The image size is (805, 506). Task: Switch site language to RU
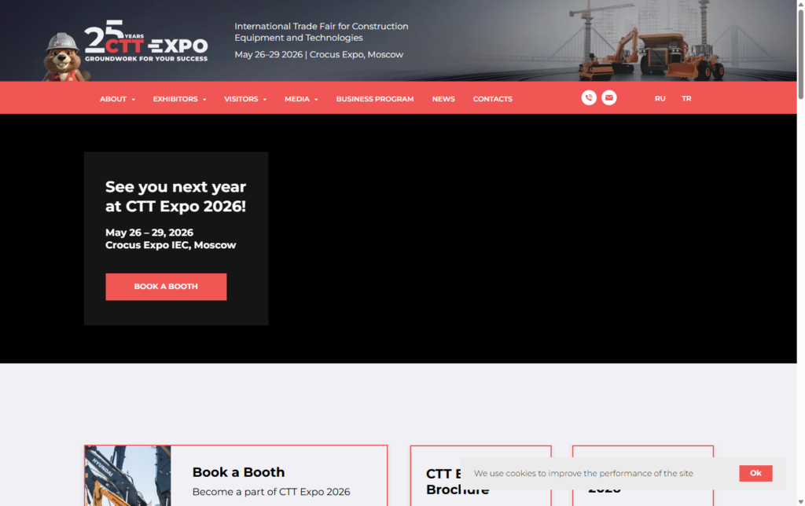click(660, 99)
